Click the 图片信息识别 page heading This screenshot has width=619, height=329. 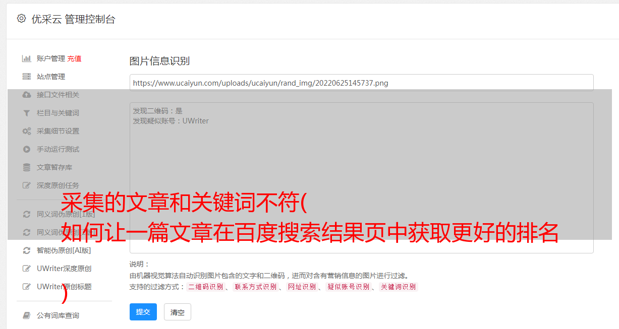click(159, 61)
